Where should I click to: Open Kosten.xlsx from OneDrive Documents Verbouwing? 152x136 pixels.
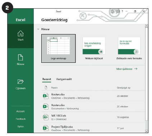point(93,96)
